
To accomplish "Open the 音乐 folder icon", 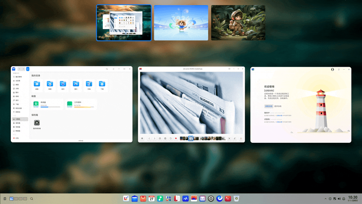I will (63, 84).
